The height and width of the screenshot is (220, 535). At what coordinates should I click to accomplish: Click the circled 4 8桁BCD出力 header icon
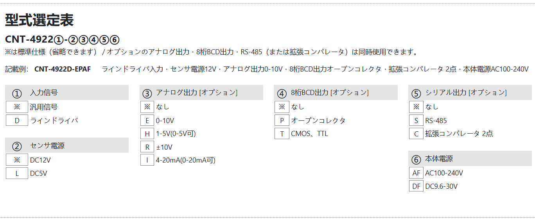(282, 94)
